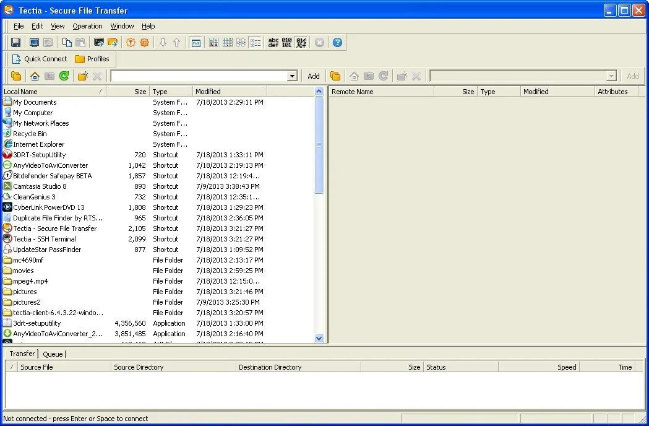The width and height of the screenshot is (649, 426).
Task: Click remote delete X icon
Action: (416, 76)
